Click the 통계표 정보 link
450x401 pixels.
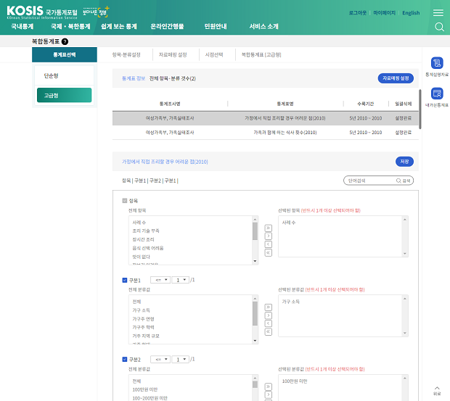point(134,78)
